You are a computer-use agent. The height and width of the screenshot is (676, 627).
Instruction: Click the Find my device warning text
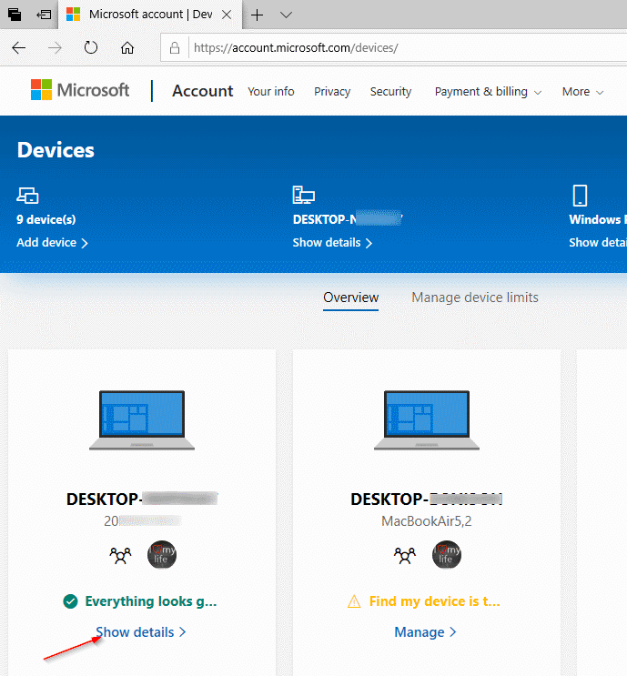click(435, 601)
